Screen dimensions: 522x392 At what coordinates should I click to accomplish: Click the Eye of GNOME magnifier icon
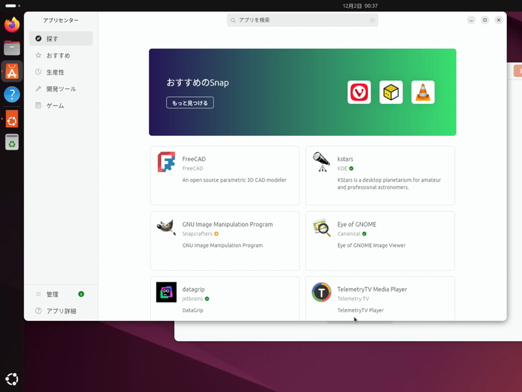[x=321, y=227]
